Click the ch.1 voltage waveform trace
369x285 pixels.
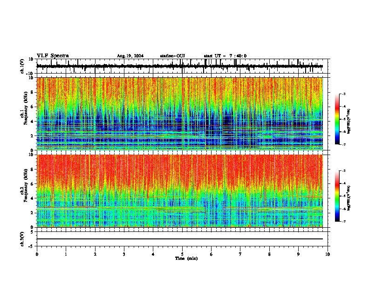pyautogui.click(x=179, y=66)
